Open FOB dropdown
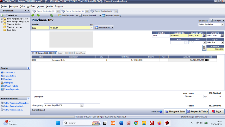The width and height of the screenshot is (225, 127). point(186,43)
